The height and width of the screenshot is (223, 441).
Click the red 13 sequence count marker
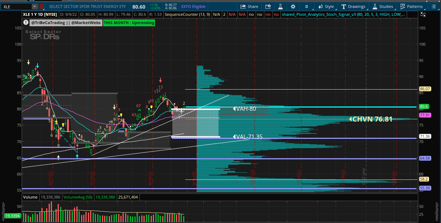[x=160, y=87]
